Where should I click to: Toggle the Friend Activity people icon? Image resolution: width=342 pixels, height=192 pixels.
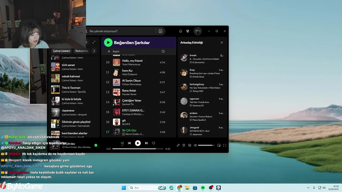[x=188, y=31]
